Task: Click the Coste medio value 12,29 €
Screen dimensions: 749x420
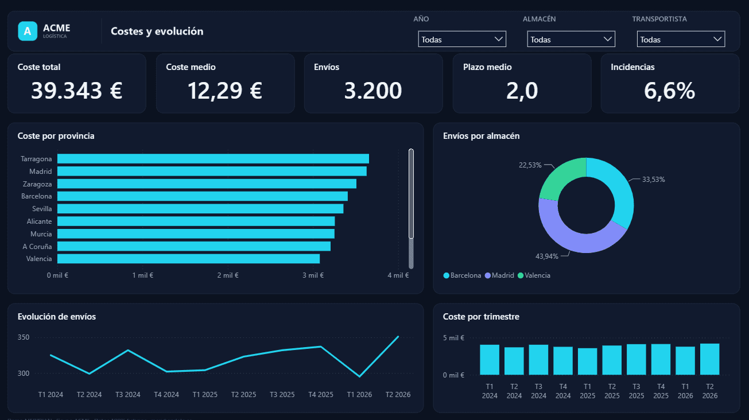Action: tap(225, 91)
